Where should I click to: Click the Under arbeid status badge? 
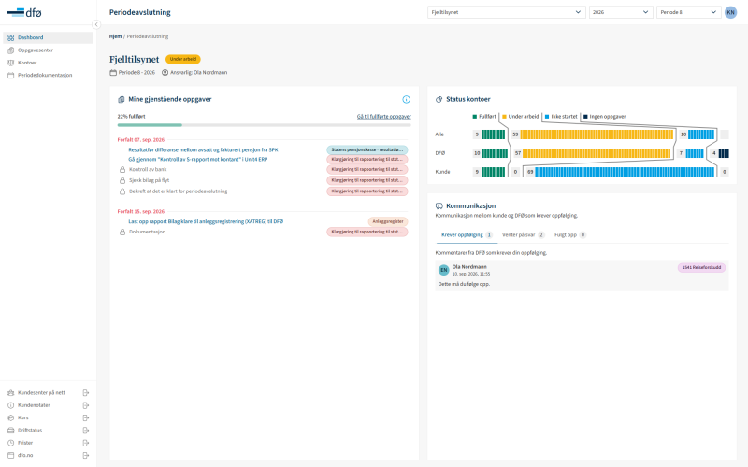(183, 59)
